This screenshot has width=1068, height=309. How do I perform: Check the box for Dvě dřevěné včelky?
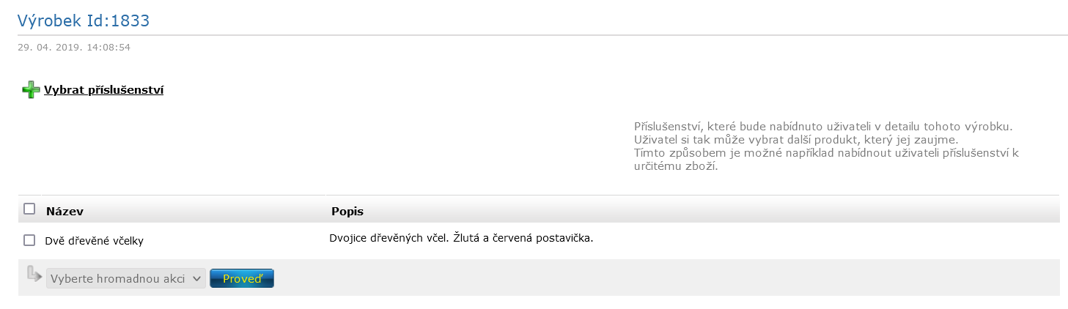pos(29,239)
